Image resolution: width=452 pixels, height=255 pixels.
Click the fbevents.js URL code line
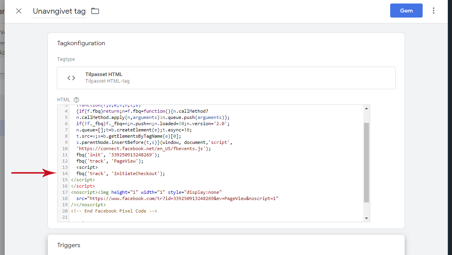tap(144, 149)
